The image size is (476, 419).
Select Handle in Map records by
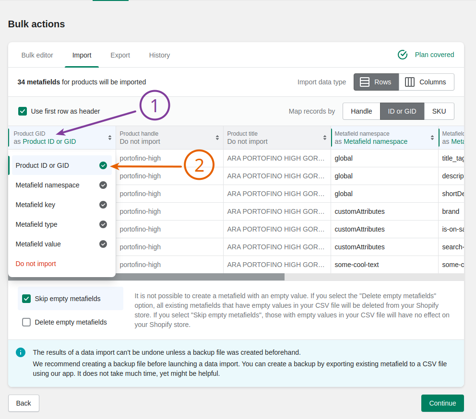(x=361, y=111)
